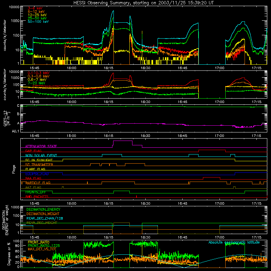Click the 17:00 time tick under Flags plot
The height and width of the screenshot is (271, 271).
pyautogui.click(x=220, y=204)
